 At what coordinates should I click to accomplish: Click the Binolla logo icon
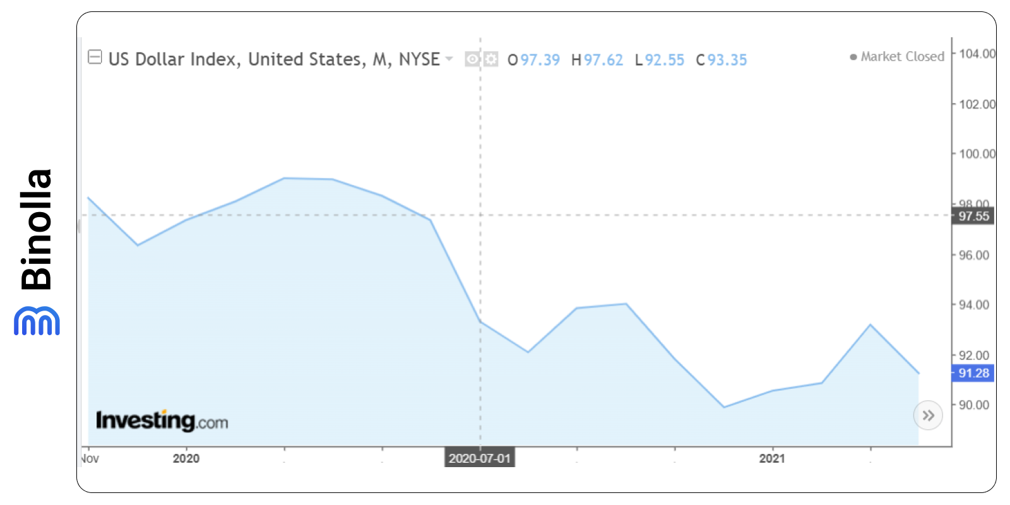37,321
